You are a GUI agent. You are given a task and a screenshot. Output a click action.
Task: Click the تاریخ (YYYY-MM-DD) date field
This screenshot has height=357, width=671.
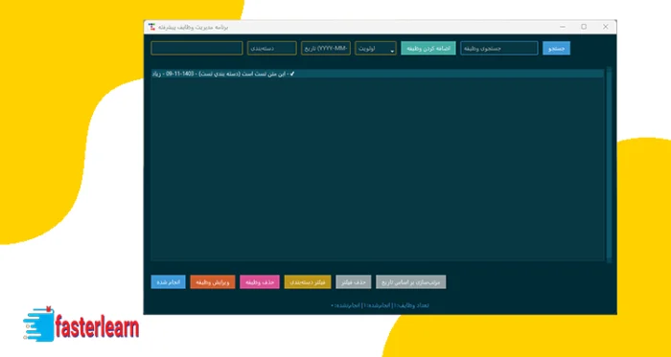(326, 48)
